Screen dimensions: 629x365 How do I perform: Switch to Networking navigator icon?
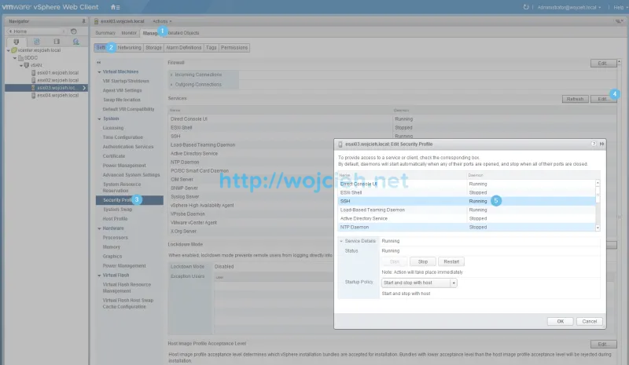pyautogui.click(x=75, y=42)
